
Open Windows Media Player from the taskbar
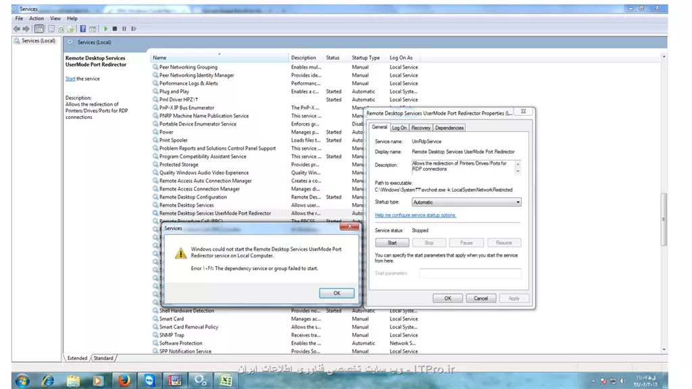tap(98, 380)
